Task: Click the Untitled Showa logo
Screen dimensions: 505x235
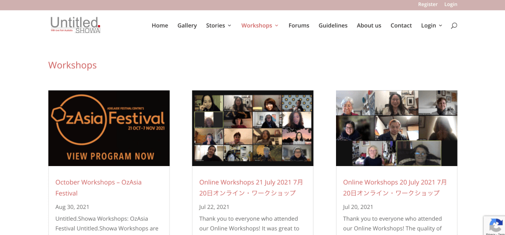Action: pyautogui.click(x=75, y=25)
